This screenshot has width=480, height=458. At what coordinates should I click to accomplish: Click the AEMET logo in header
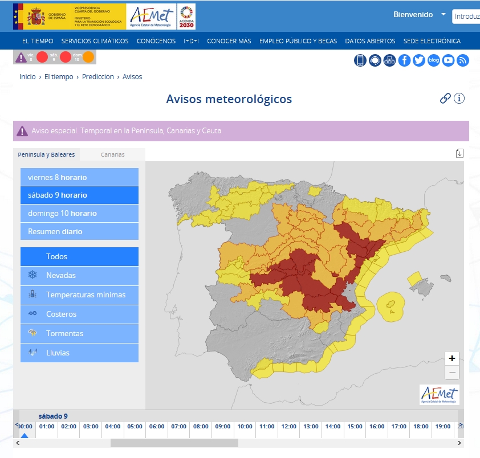tap(151, 17)
